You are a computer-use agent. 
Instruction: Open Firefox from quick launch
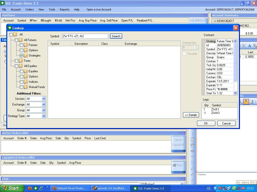pyautogui.click(x=30, y=188)
